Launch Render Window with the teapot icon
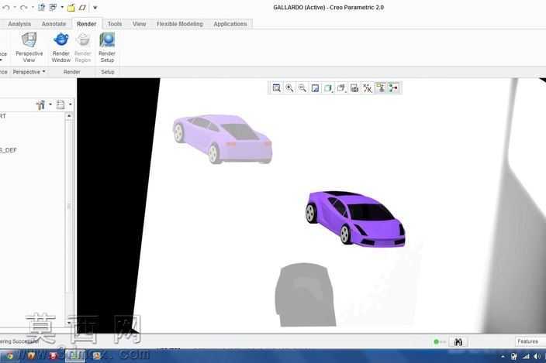This screenshot has height=363, width=546. click(x=61, y=47)
